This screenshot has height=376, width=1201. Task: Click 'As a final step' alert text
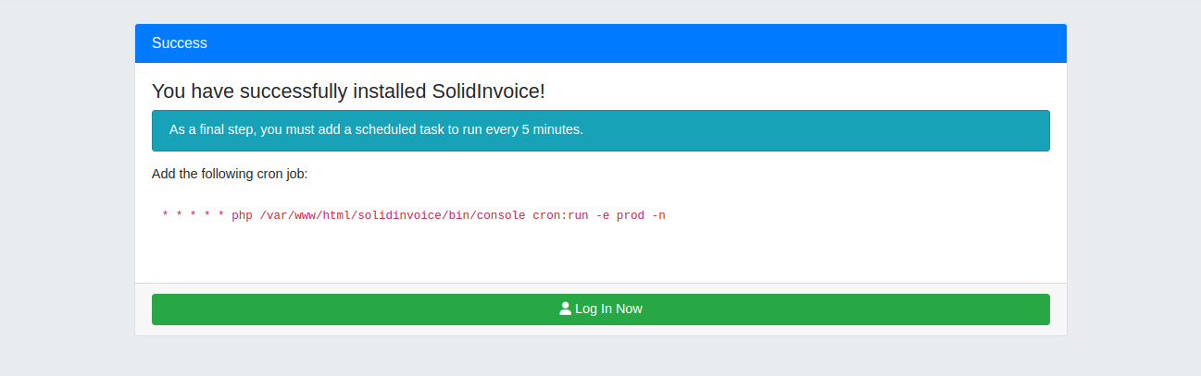coord(211,129)
